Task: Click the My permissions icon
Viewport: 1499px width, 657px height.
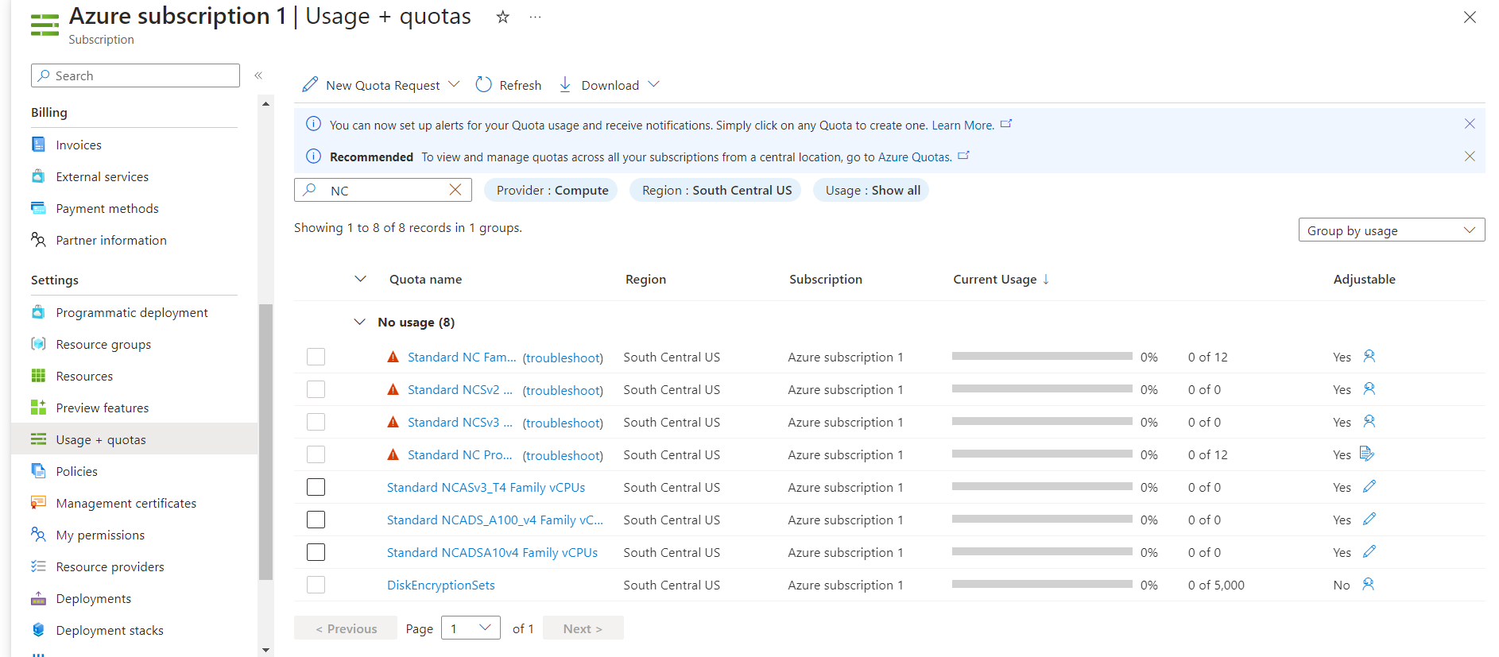Action: pyautogui.click(x=38, y=535)
